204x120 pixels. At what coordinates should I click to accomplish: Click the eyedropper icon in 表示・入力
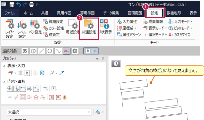[62, 73]
